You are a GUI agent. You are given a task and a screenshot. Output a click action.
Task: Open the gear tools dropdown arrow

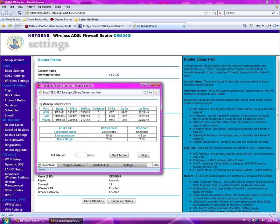pyautogui.click(x=278, y=26)
